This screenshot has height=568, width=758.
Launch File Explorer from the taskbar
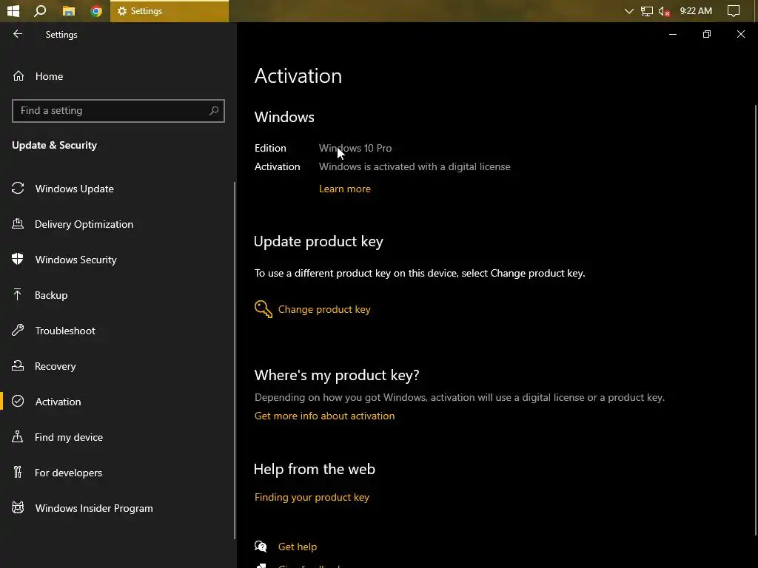point(69,10)
